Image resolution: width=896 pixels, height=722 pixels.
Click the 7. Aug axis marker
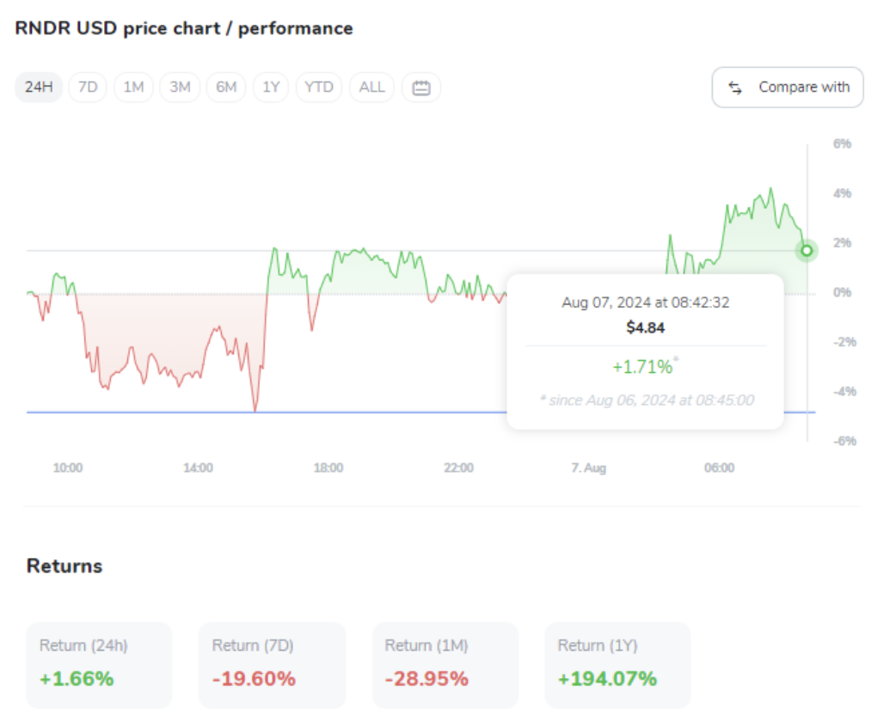pos(589,468)
